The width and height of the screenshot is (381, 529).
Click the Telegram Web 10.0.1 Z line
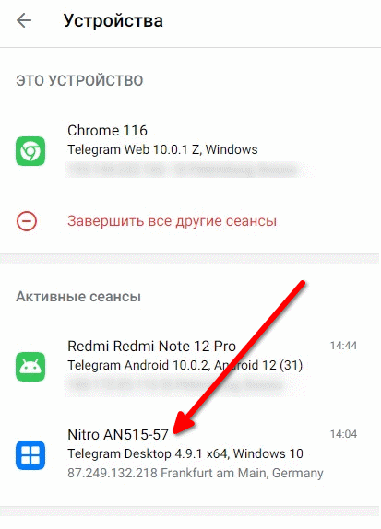(162, 149)
